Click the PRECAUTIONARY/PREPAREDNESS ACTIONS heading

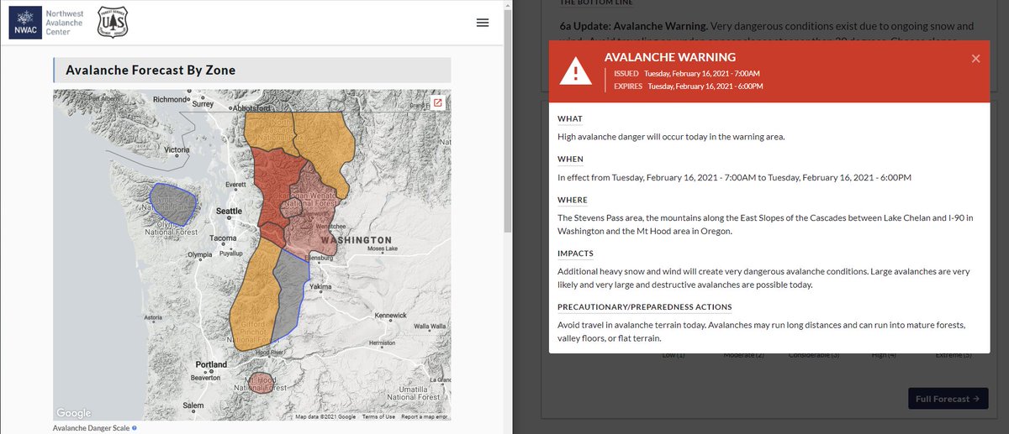click(x=645, y=306)
